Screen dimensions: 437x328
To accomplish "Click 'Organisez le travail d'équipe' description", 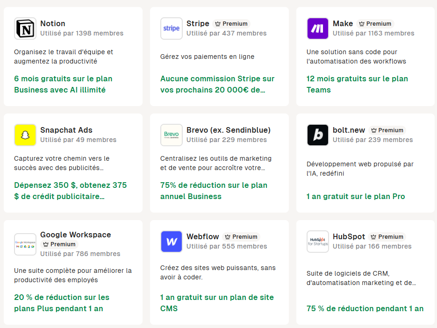I will [64, 57].
